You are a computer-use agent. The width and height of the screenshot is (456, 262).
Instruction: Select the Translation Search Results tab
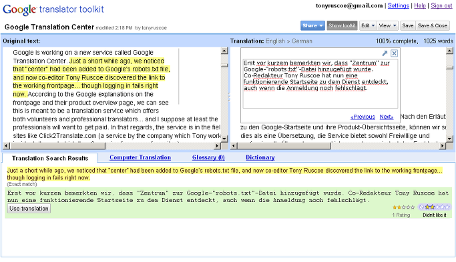[x=49, y=158]
